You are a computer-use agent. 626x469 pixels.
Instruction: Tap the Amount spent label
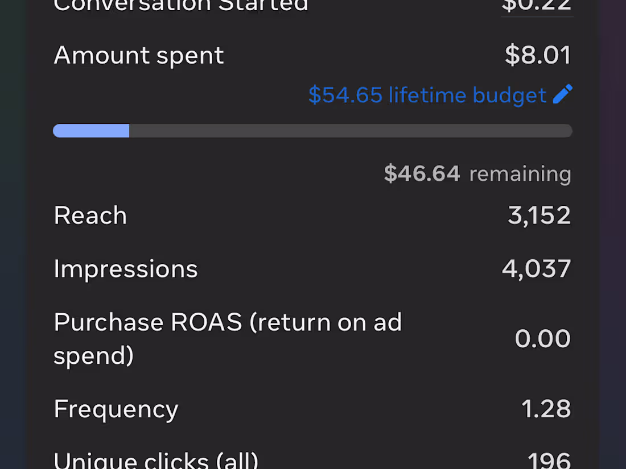[x=139, y=55]
